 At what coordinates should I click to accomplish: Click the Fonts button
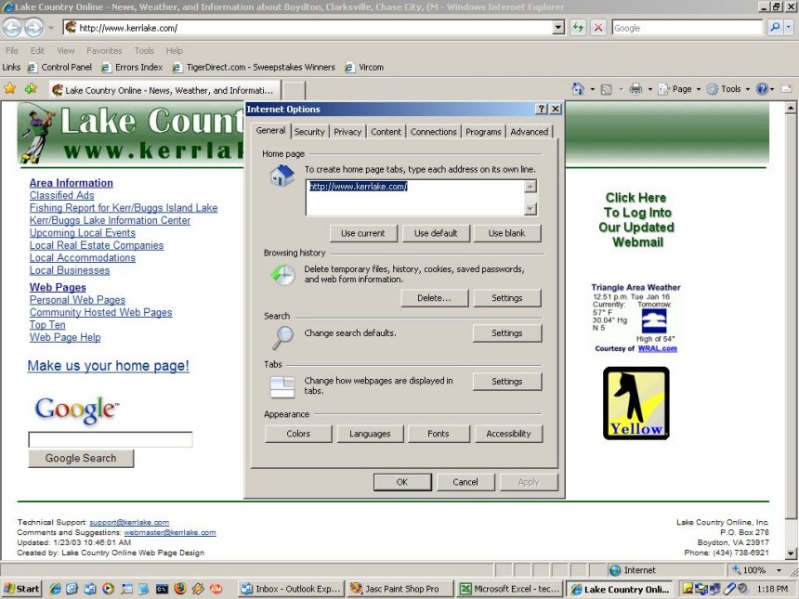pyautogui.click(x=439, y=434)
